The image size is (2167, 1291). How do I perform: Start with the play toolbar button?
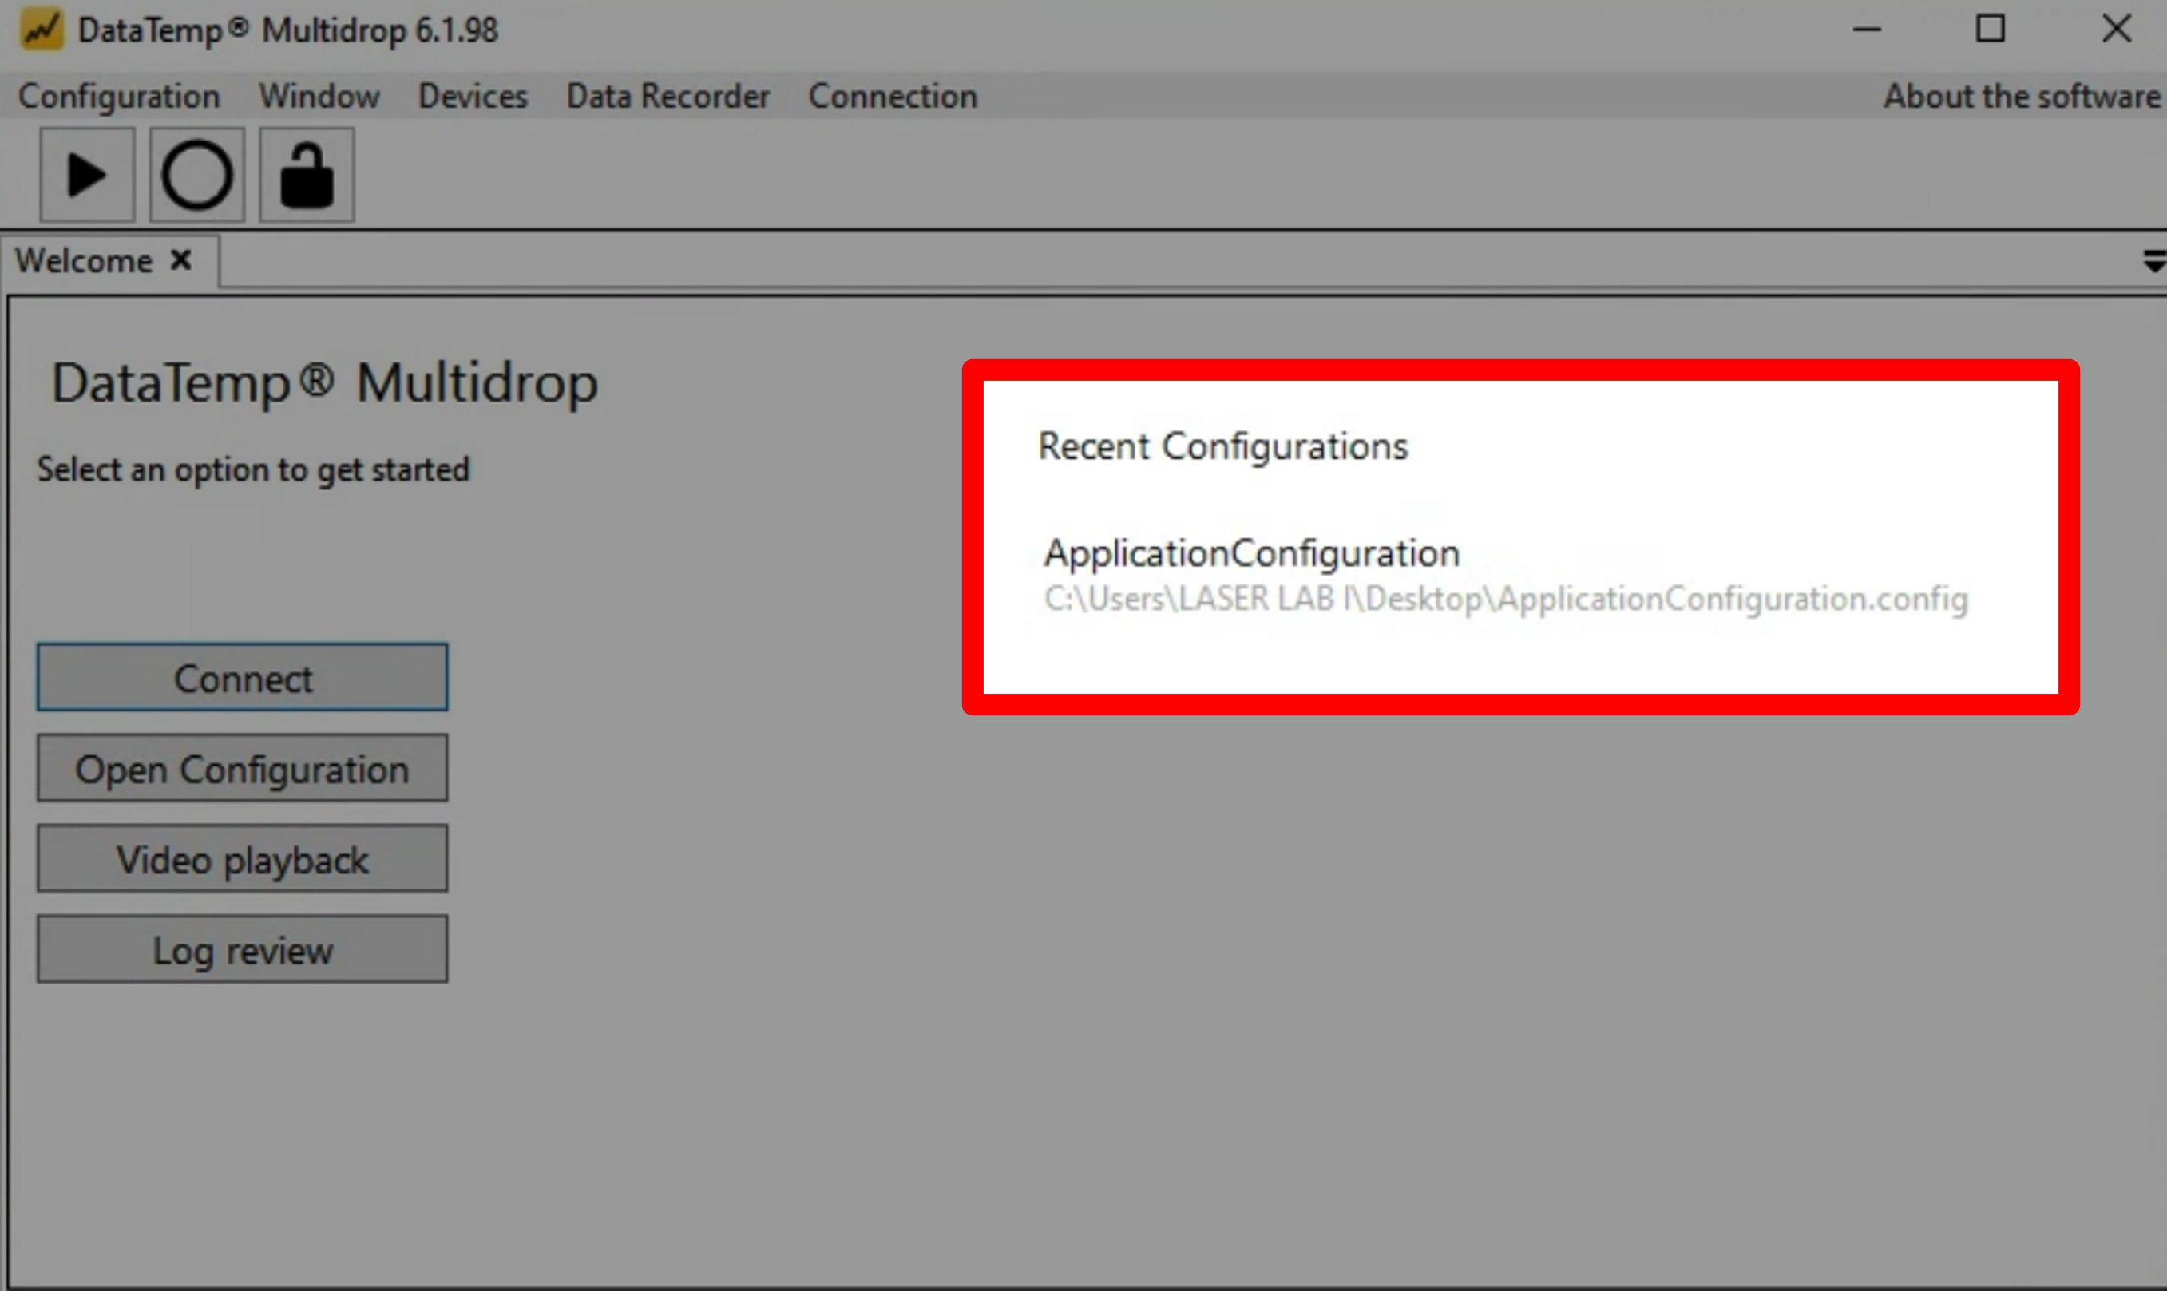click(x=87, y=175)
